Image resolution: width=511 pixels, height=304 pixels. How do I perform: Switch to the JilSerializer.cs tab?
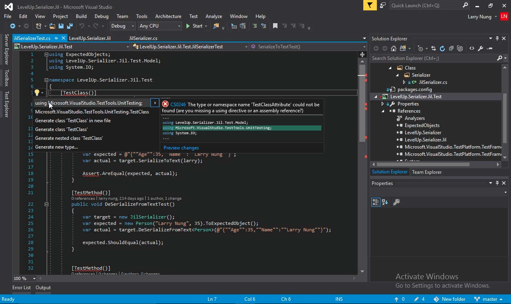pos(143,38)
